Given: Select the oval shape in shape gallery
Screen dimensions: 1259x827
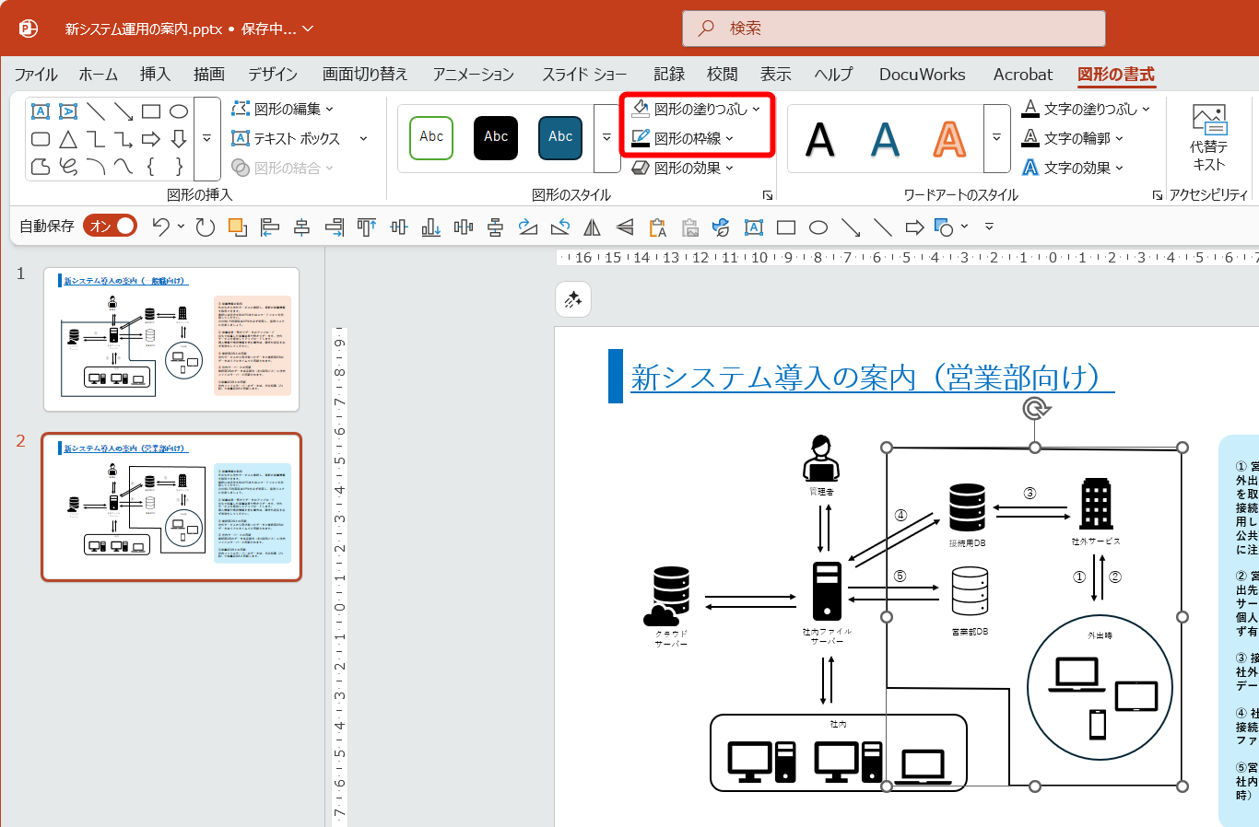Looking at the screenshot, I should [x=179, y=111].
